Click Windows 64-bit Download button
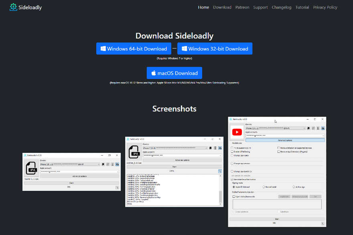353x235 pixels. point(134,49)
